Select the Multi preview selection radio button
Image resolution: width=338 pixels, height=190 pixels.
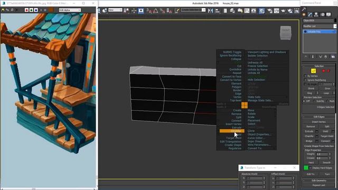[x=327, y=101]
